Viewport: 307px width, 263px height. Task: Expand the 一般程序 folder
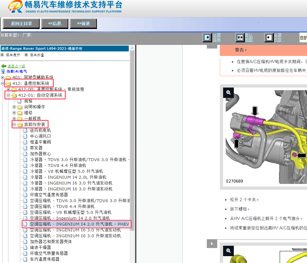pos(14,118)
